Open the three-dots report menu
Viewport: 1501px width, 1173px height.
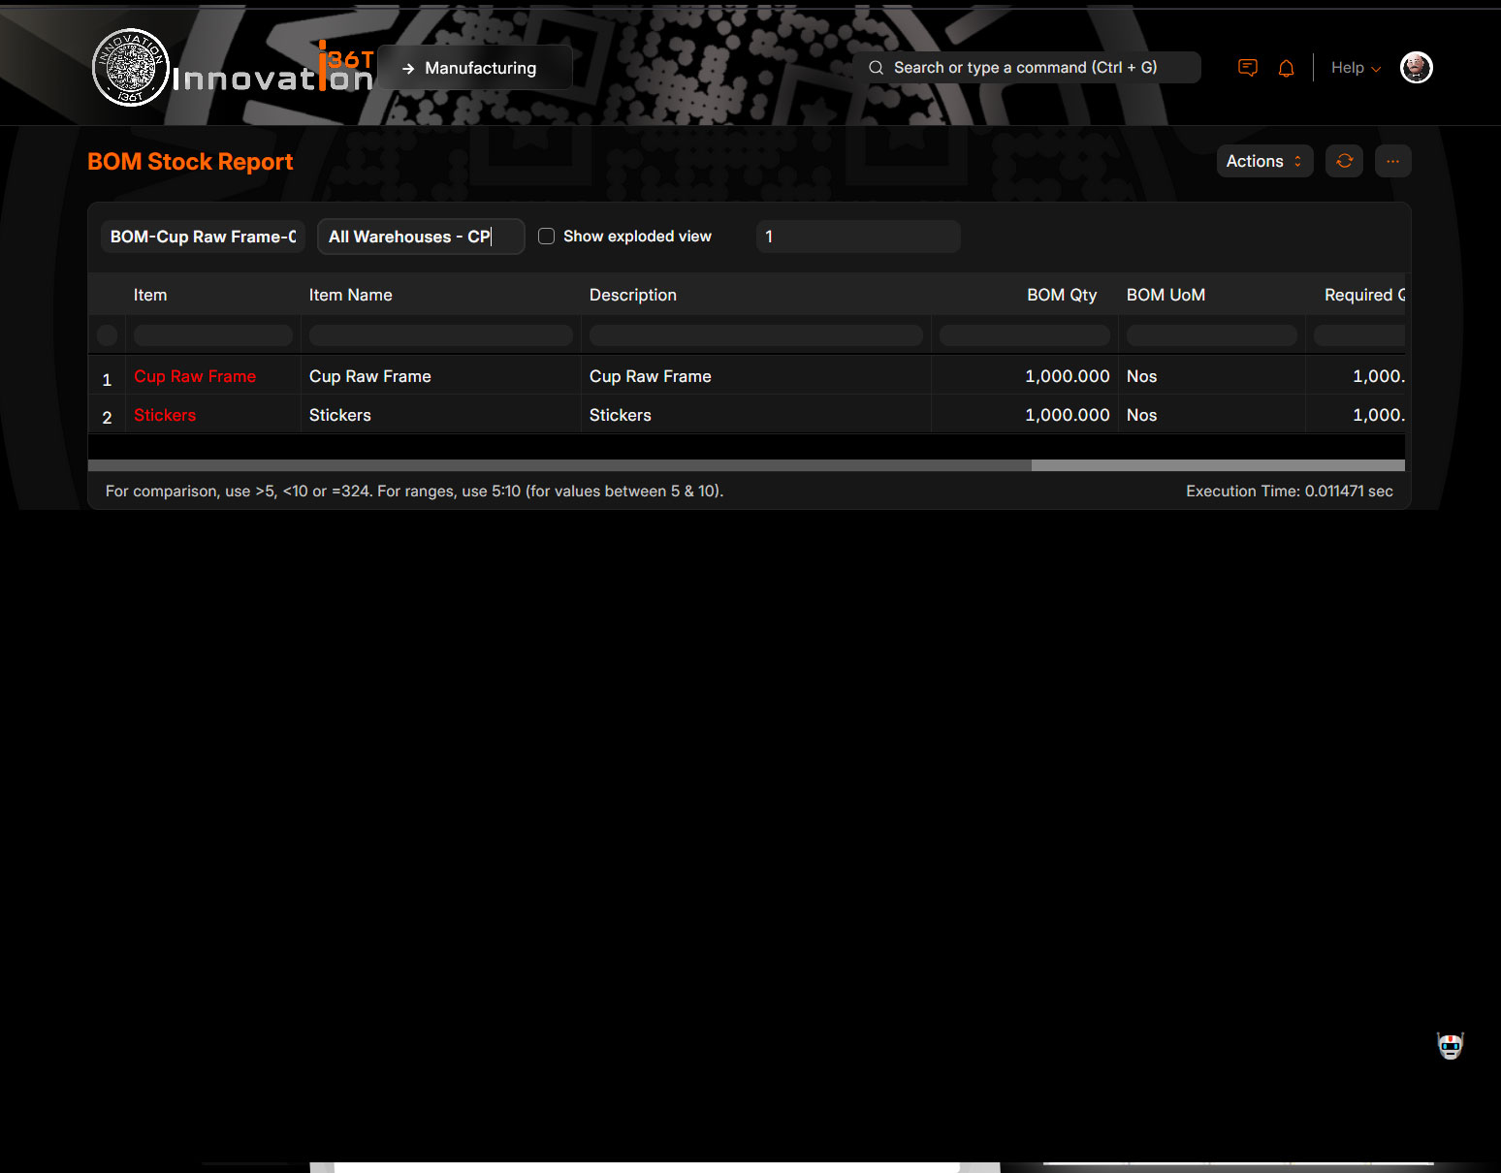point(1392,161)
